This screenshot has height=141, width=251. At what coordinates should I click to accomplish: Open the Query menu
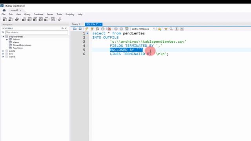[27, 14]
